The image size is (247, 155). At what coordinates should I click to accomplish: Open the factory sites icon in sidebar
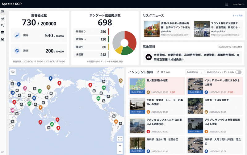pyautogui.click(x=3, y=19)
